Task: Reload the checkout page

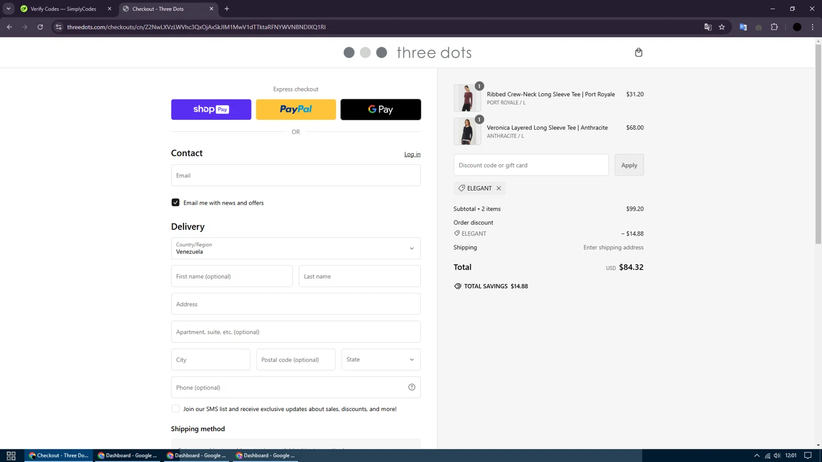Action: click(x=40, y=27)
